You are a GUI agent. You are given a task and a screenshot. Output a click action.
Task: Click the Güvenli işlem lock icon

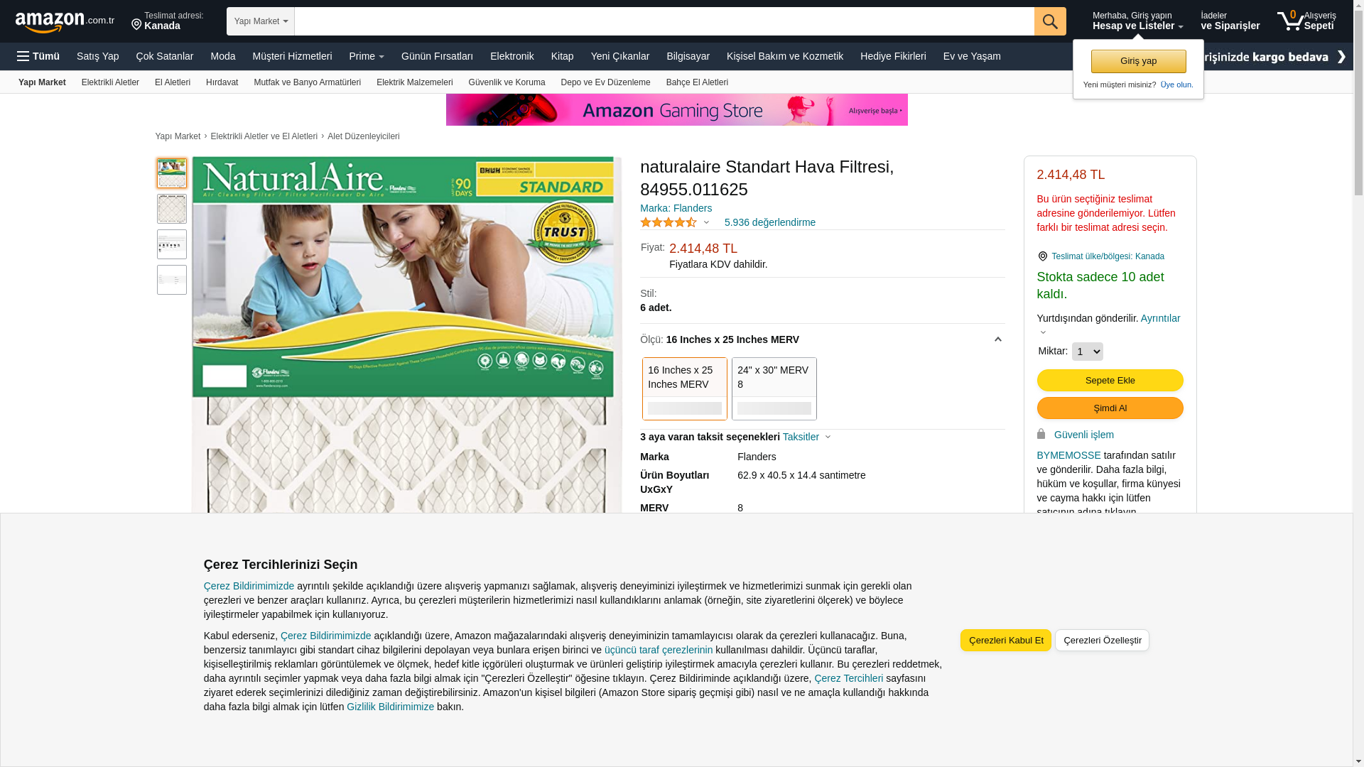click(x=1041, y=434)
